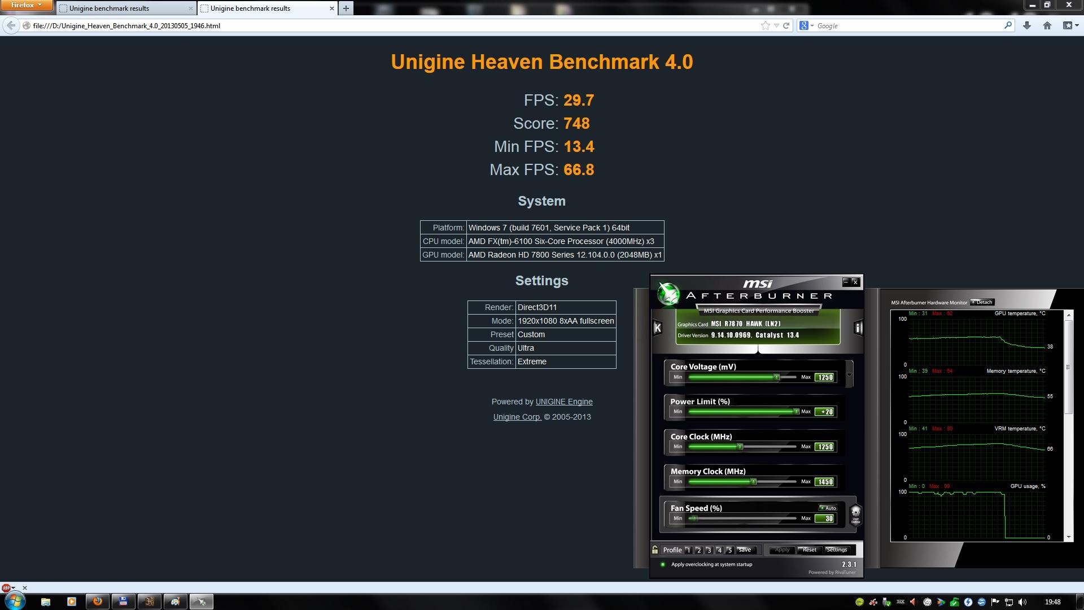1084x610 pixels.
Task: Toggle the profile lock icon
Action: point(655,550)
